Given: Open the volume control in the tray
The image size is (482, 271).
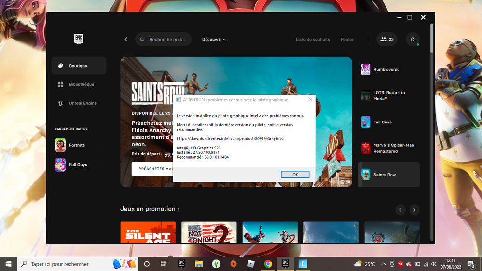Looking at the screenshot, I should click(x=434, y=264).
